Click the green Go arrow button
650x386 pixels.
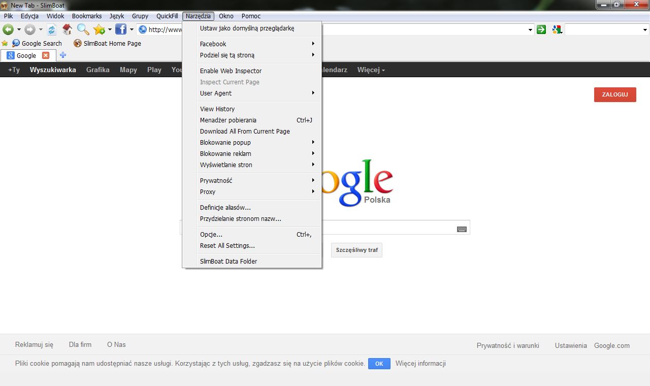point(542,29)
